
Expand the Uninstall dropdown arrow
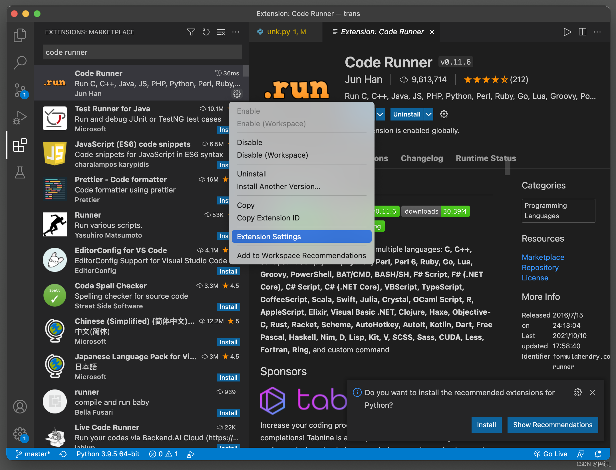(428, 114)
